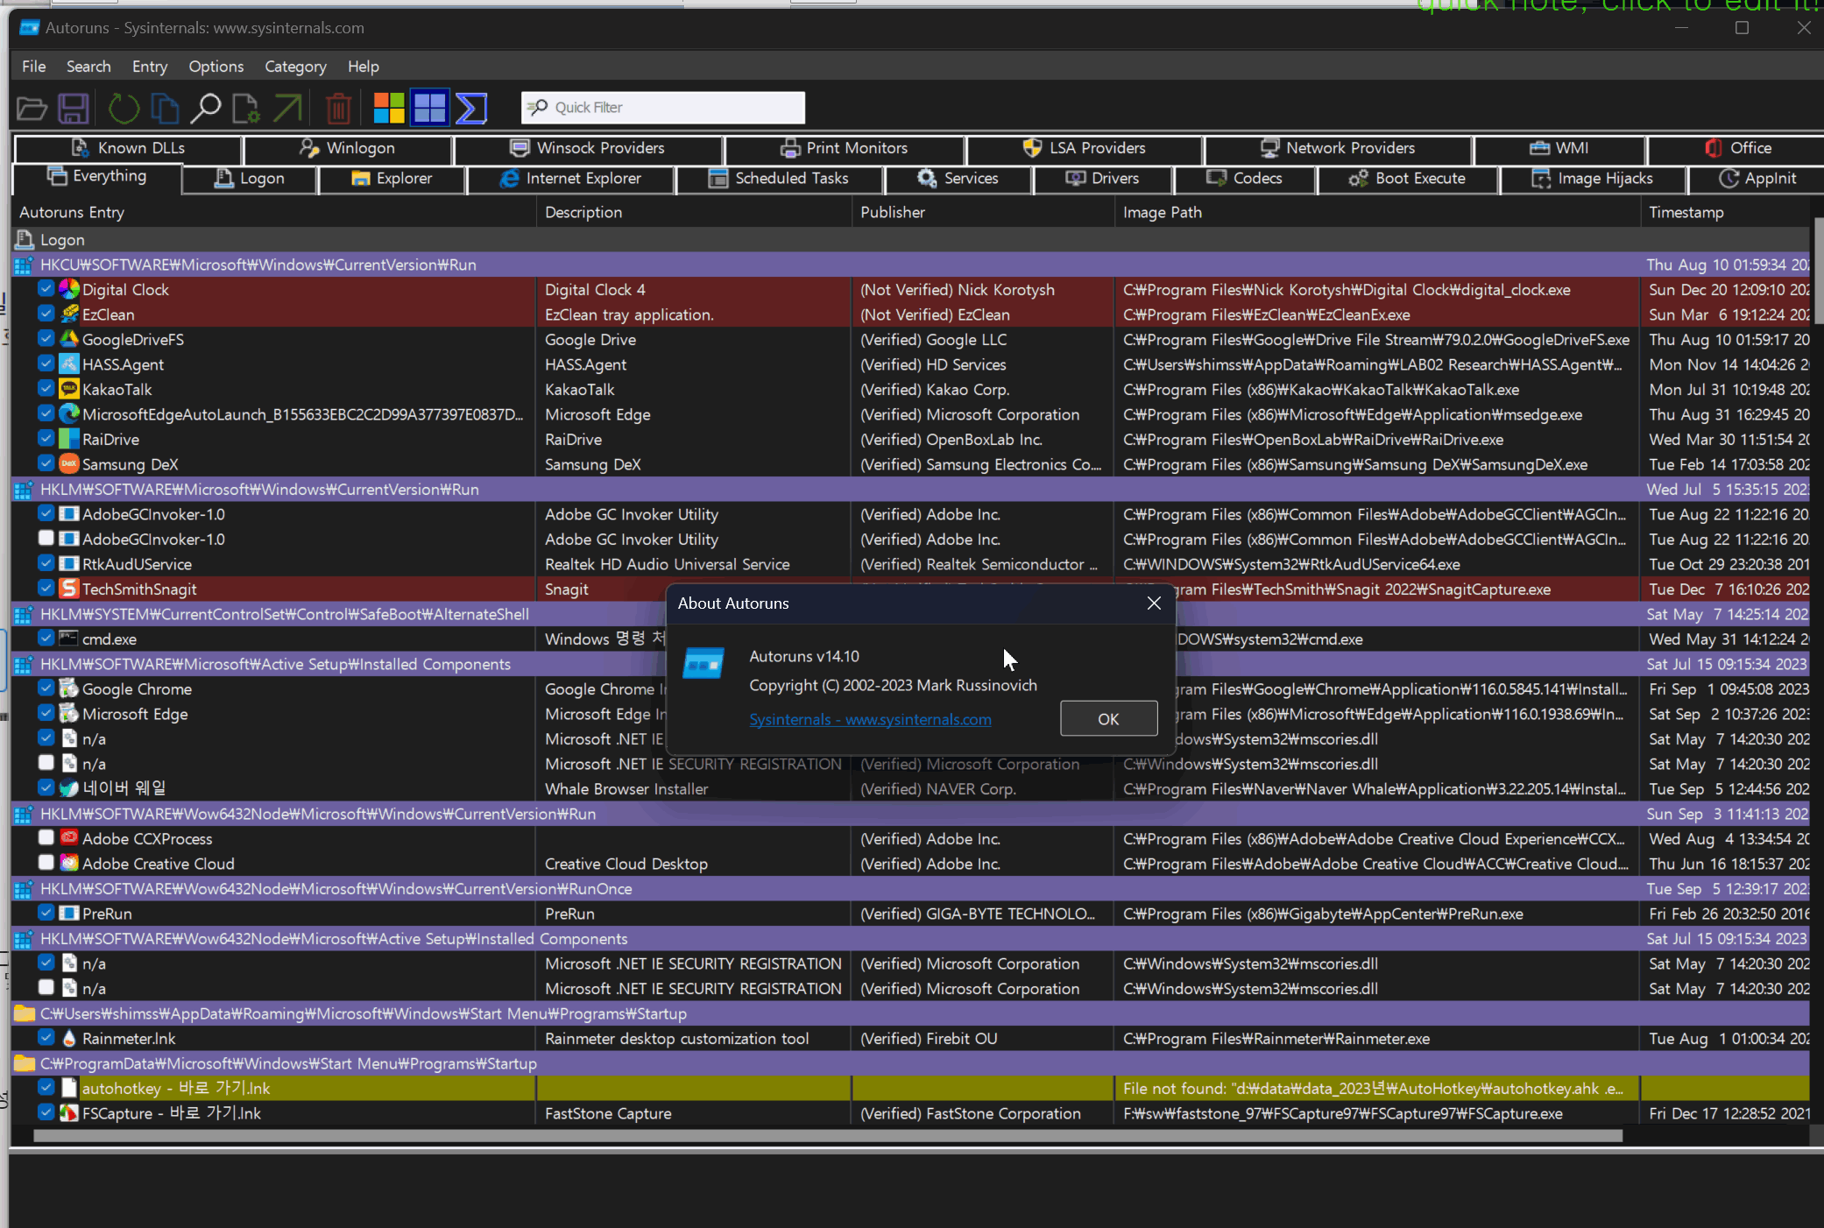
Task: Click the red Delete trash icon
Action: pyautogui.click(x=338, y=109)
